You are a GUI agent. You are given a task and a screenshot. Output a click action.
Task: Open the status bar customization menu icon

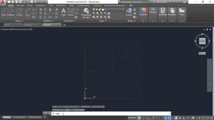[212, 118]
